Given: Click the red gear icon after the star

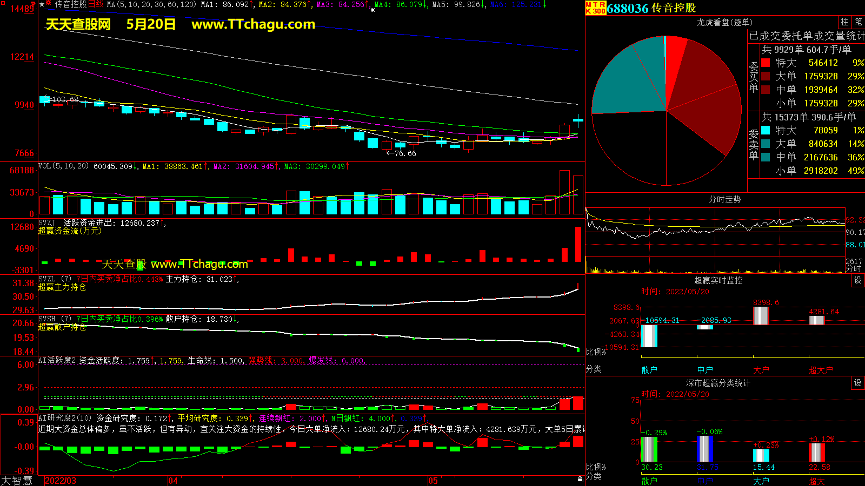Looking at the screenshot, I should coord(49,4).
